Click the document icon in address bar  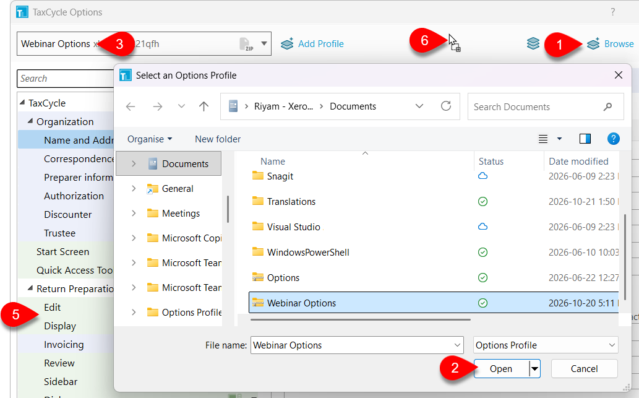[233, 106]
